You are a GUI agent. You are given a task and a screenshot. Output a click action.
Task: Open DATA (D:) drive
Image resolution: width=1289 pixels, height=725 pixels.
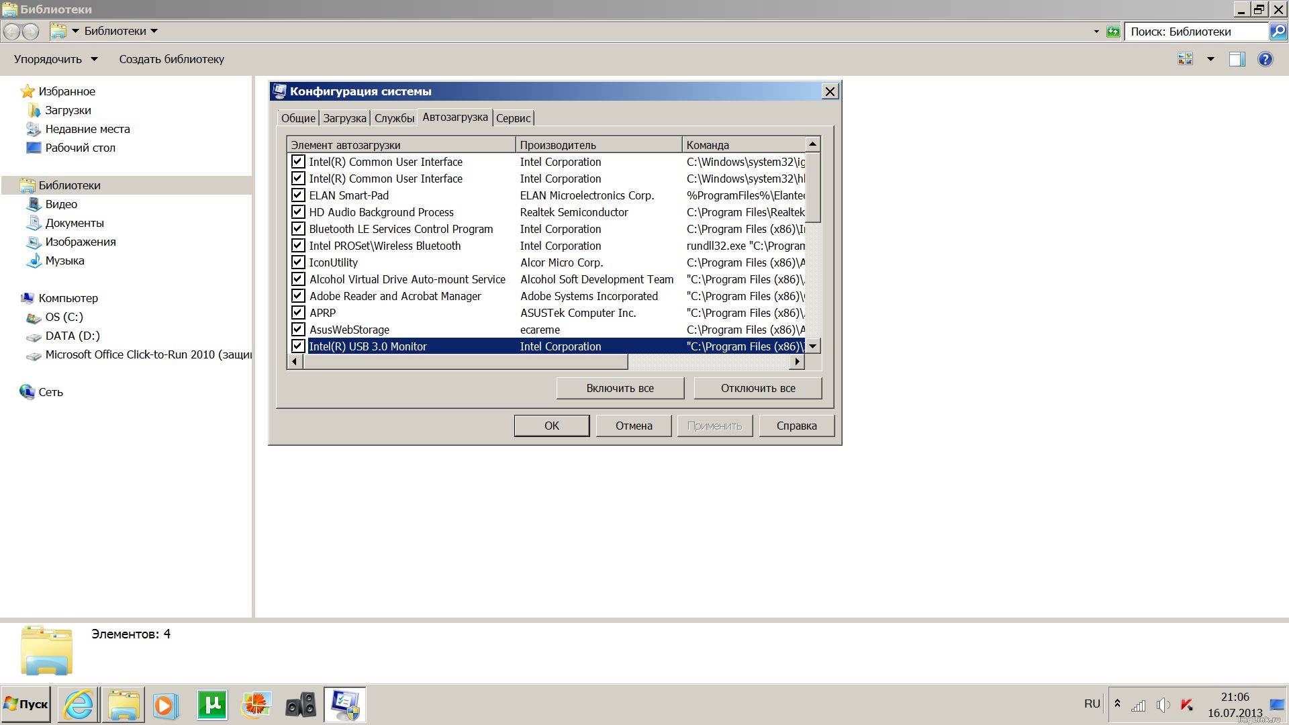click(73, 336)
